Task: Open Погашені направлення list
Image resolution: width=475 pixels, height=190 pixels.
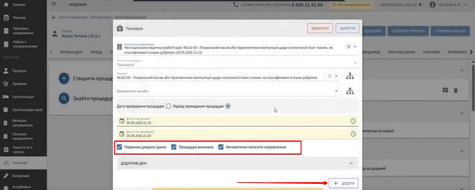Action: point(23,136)
